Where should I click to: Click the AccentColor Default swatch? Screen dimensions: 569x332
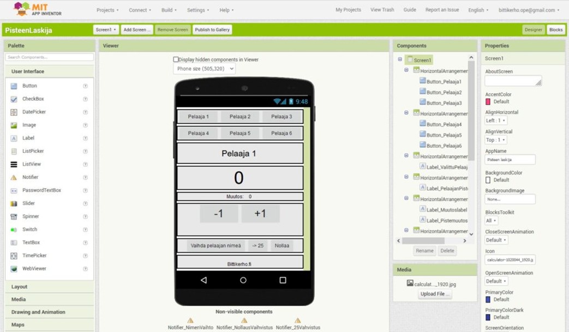click(x=488, y=102)
